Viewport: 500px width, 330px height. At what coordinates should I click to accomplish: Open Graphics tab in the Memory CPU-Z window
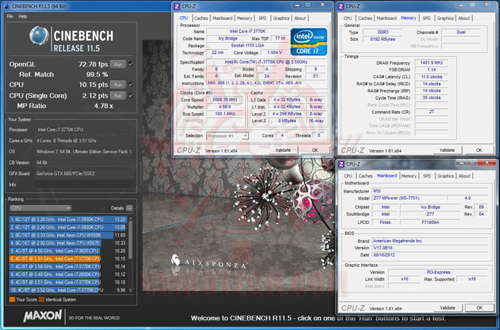[445, 18]
